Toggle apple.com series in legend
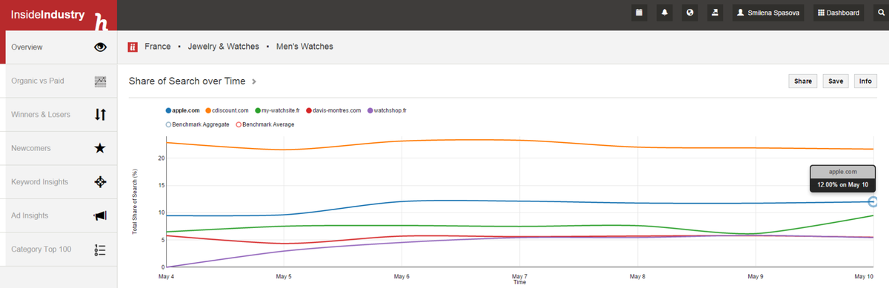Image resolution: width=889 pixels, height=288 pixels. 183,110
